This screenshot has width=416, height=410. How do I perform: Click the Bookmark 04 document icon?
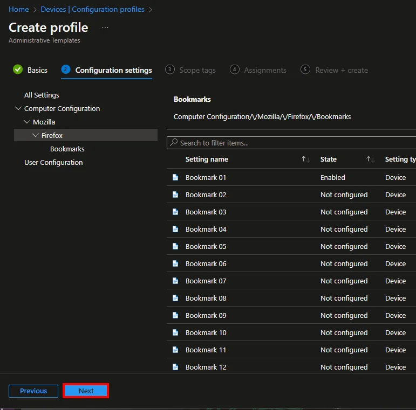pos(175,229)
